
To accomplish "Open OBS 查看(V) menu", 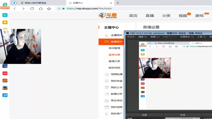I will click(x=155, y=37).
